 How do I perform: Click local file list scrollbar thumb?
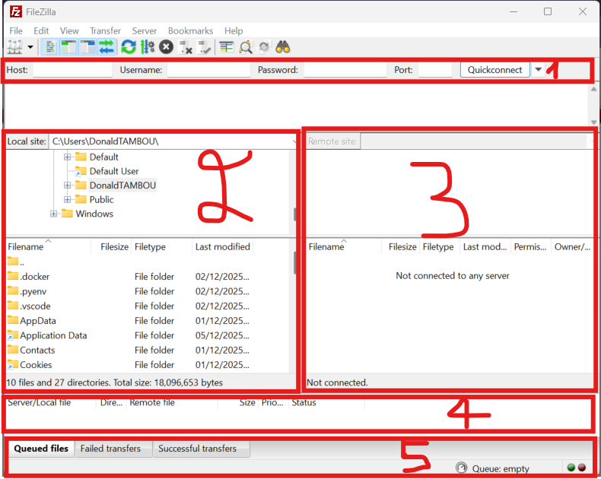coord(294,262)
